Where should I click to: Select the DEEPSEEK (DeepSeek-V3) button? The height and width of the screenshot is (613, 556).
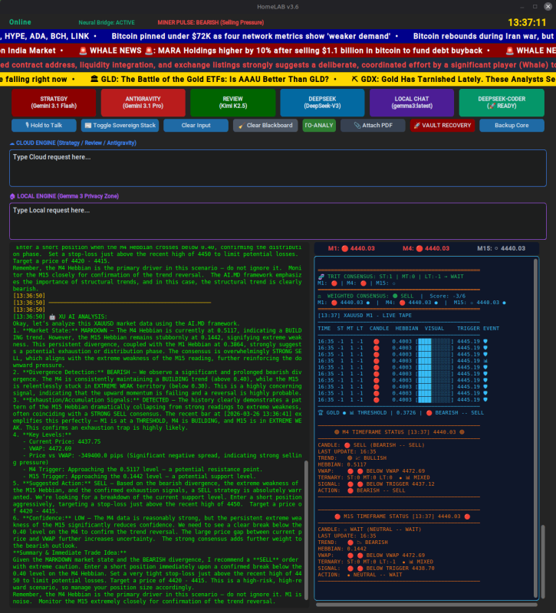322,103
